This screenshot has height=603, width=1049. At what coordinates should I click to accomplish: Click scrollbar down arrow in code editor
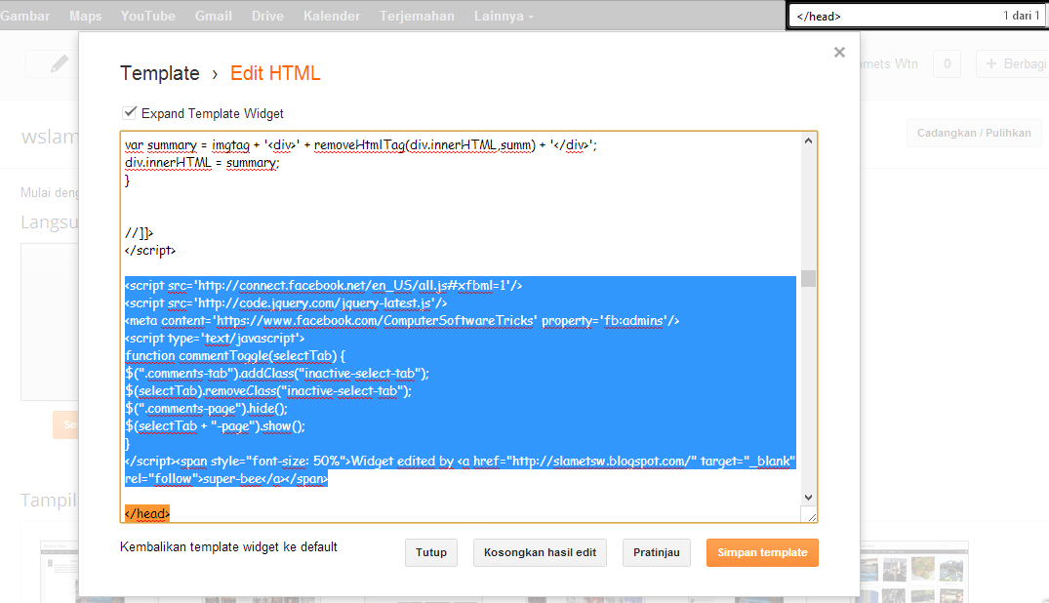click(x=808, y=498)
